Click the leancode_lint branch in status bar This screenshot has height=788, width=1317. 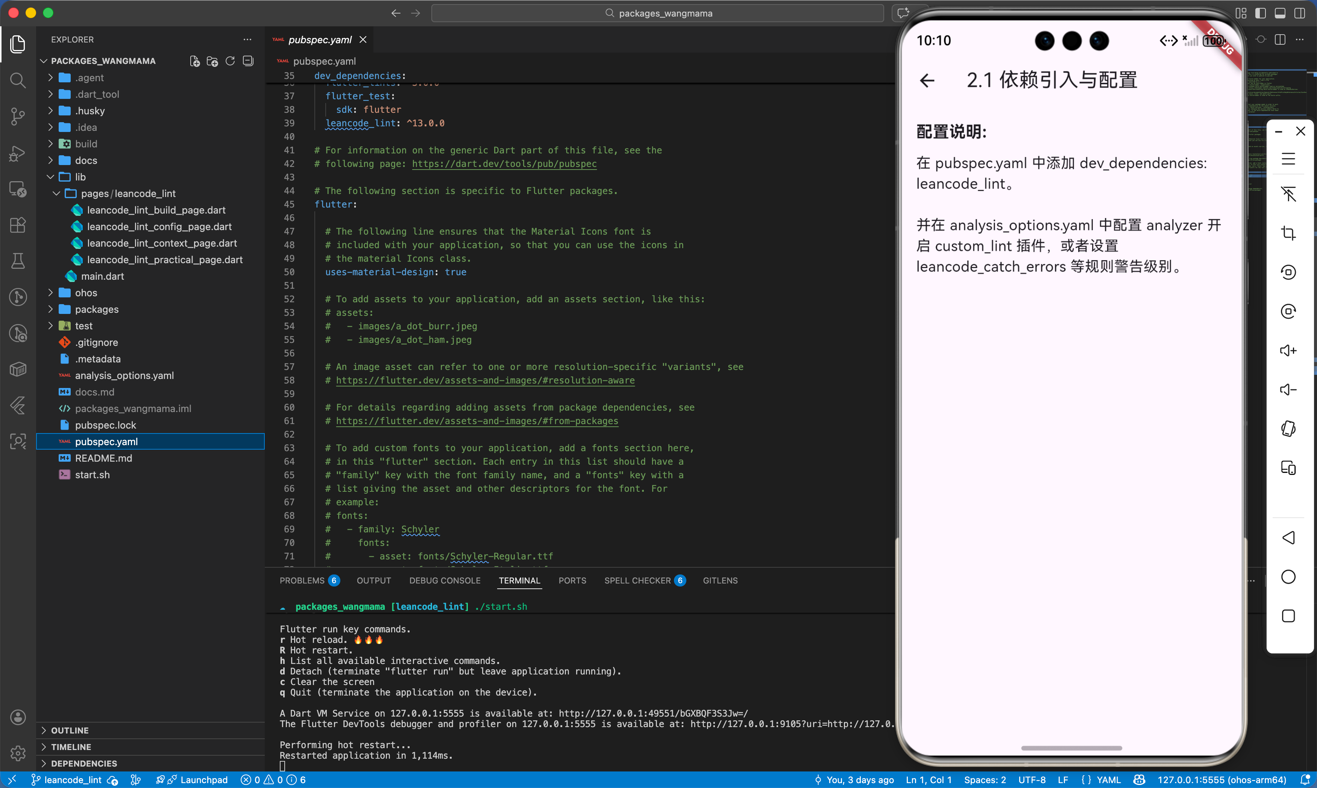pos(72,779)
